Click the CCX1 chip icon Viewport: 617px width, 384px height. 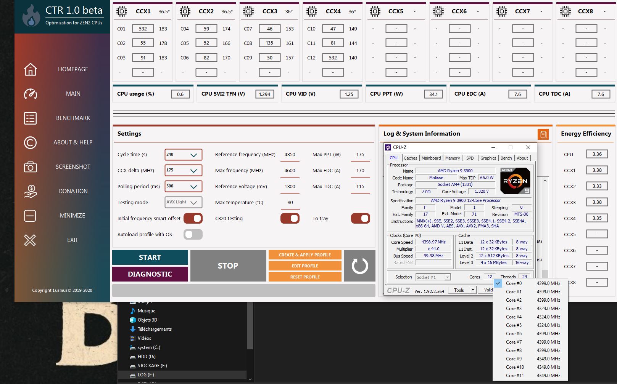pos(122,11)
